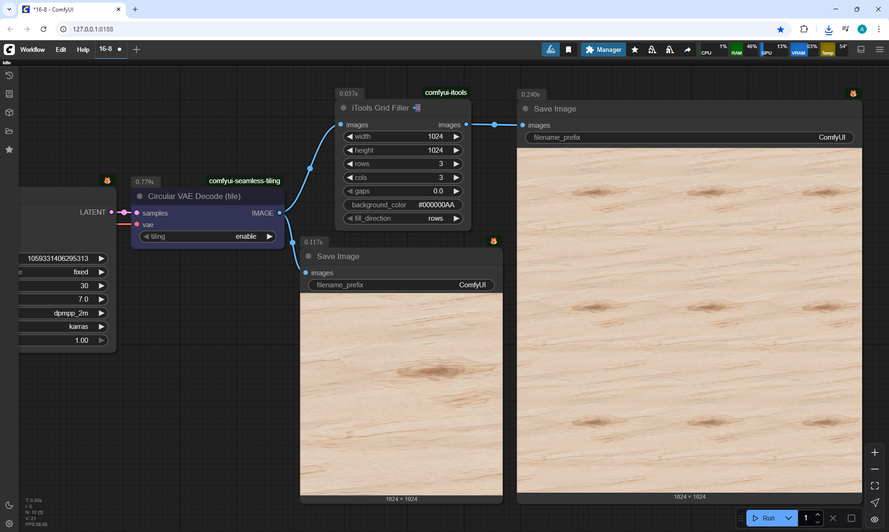Zoom in with the plus icon
889x532 pixels.
click(x=875, y=452)
